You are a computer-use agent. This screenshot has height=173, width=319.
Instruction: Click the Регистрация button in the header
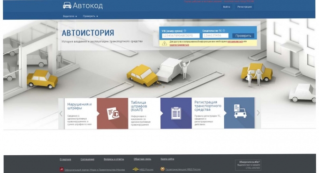click(244, 7)
